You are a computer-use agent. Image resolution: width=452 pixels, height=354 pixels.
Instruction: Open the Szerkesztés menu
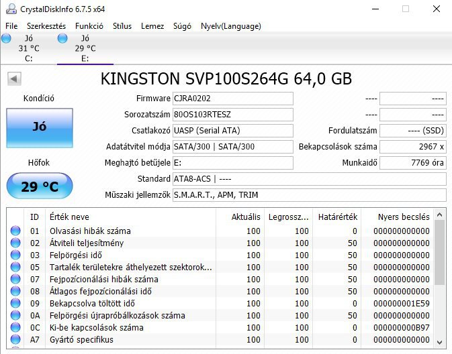click(x=46, y=26)
